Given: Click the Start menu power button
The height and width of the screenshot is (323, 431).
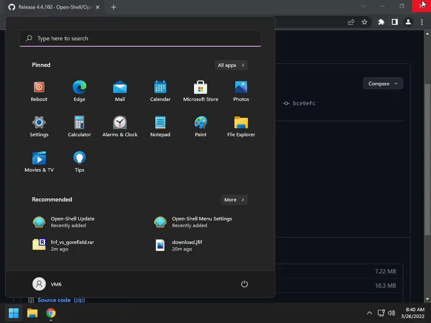Looking at the screenshot, I should pos(245,284).
